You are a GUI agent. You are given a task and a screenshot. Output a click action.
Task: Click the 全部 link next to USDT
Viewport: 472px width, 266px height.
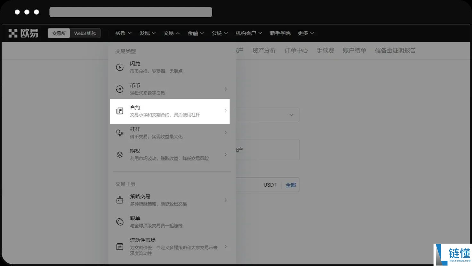pyautogui.click(x=291, y=185)
